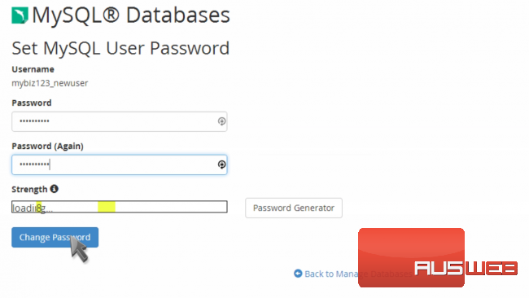Click the AUSWEB logo text

(x=466, y=269)
